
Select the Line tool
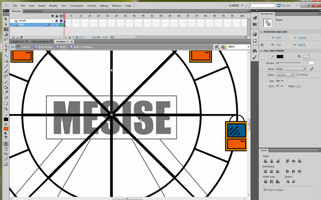6,56
